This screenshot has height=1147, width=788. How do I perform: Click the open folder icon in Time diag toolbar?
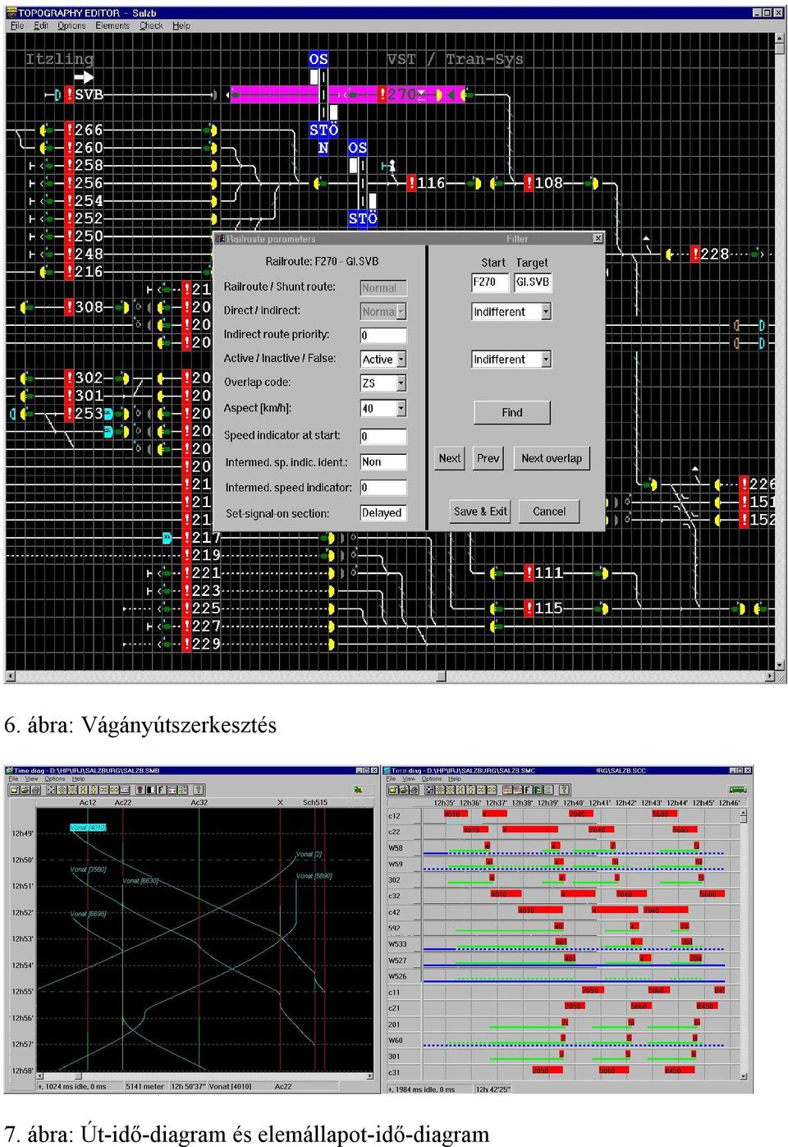[15, 790]
